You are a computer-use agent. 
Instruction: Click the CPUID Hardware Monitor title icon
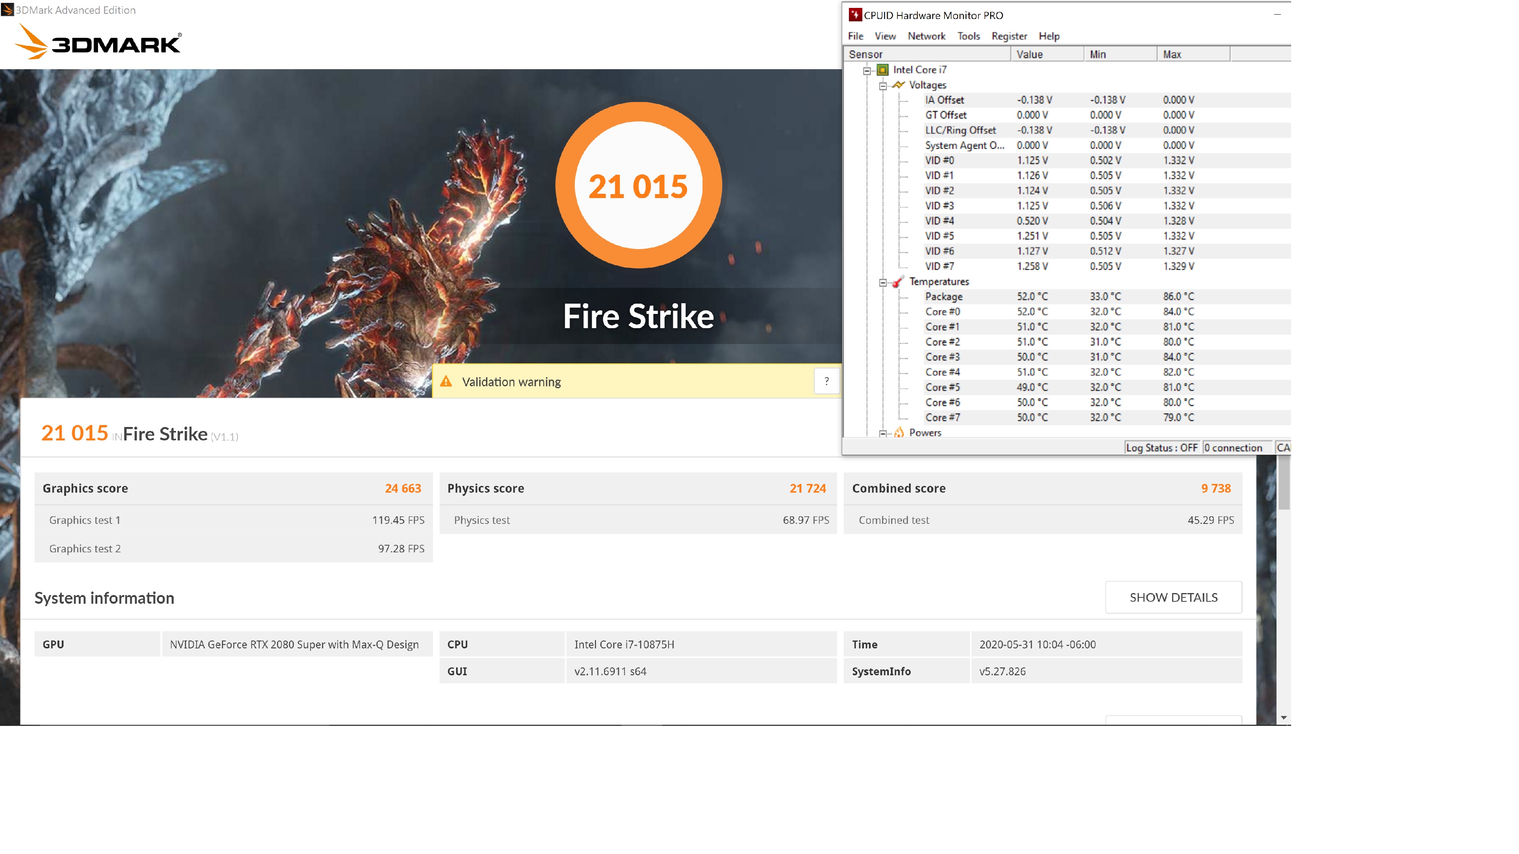click(x=854, y=15)
